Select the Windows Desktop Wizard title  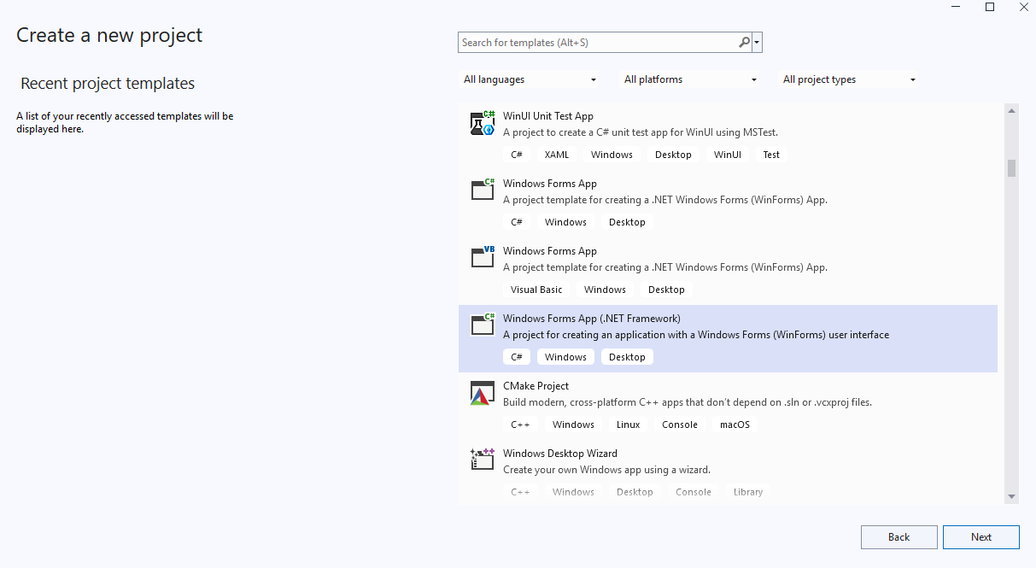coord(560,454)
